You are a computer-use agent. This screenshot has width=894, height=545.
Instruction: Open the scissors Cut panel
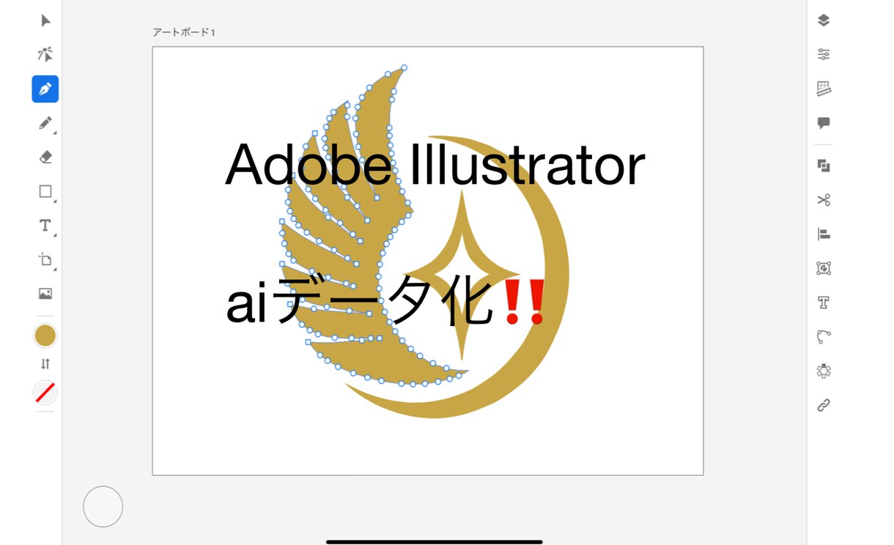(824, 200)
